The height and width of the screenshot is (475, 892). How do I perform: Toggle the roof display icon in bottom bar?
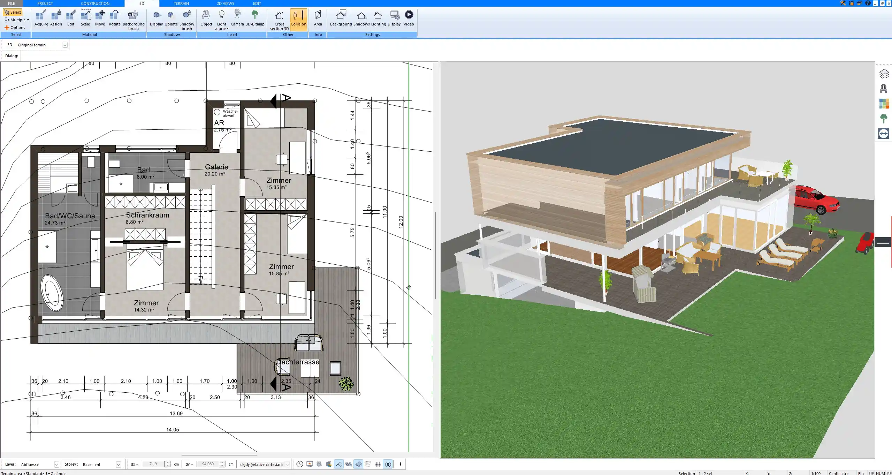338,464
